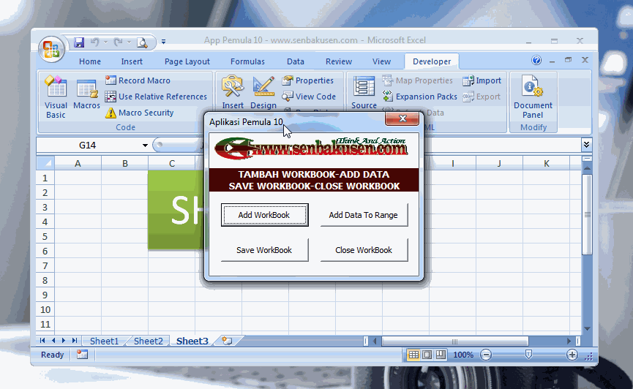Open the XML Source pane
Screen dimensions: 633x389
tap(364, 93)
